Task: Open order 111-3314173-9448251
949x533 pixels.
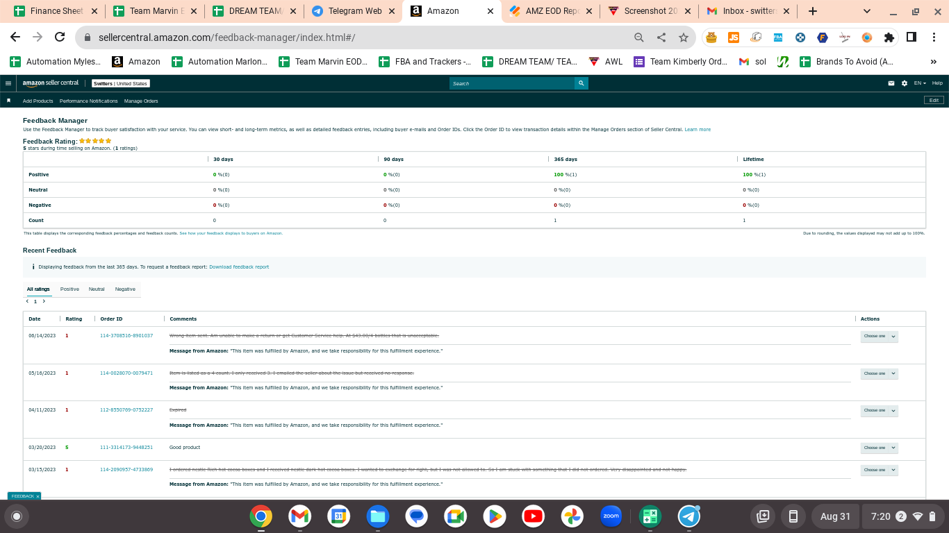Action: pos(126,448)
